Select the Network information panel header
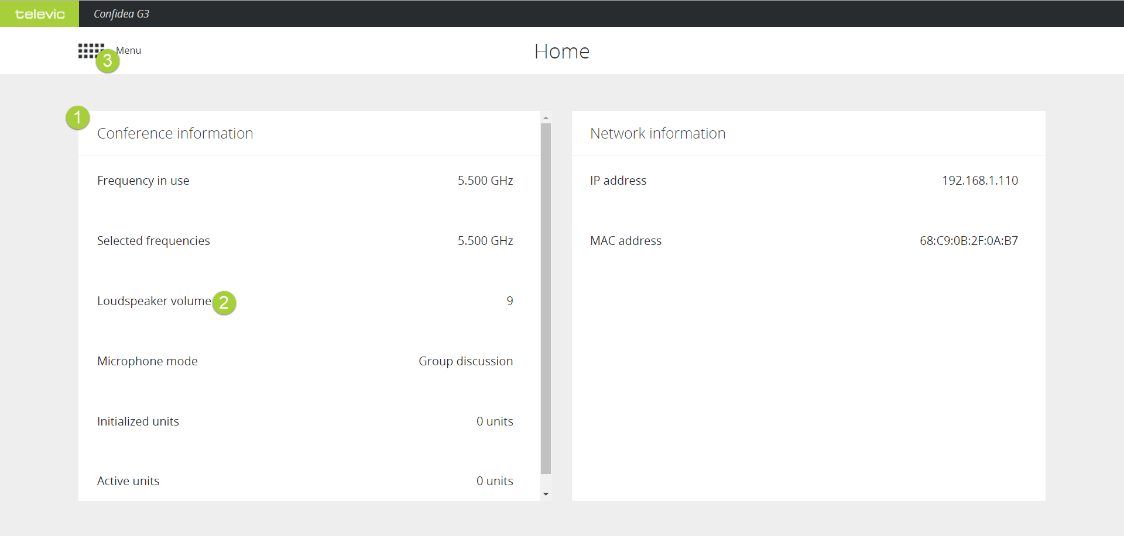This screenshot has height=536, width=1124. (x=657, y=133)
